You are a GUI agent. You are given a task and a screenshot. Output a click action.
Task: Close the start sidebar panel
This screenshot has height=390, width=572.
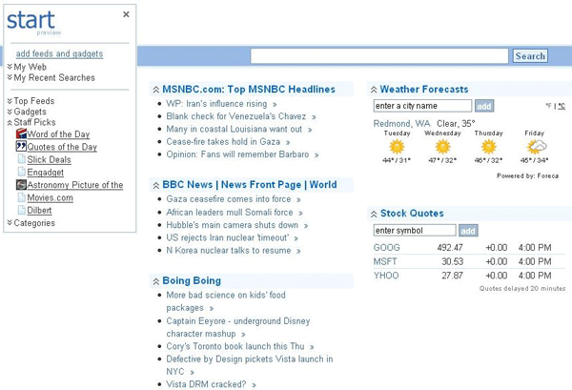127,14
